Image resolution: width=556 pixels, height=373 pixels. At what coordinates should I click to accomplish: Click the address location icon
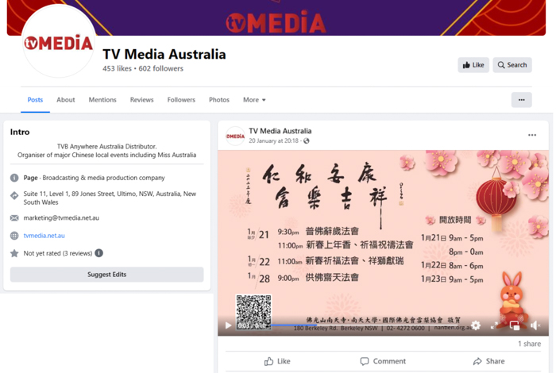coord(14,195)
